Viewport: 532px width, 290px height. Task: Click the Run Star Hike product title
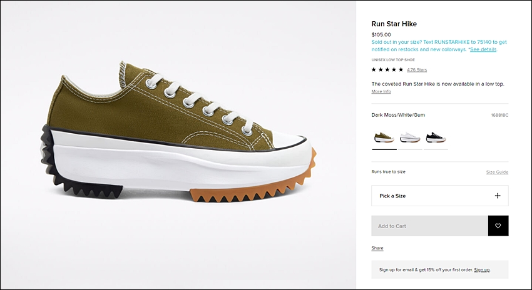pos(394,24)
